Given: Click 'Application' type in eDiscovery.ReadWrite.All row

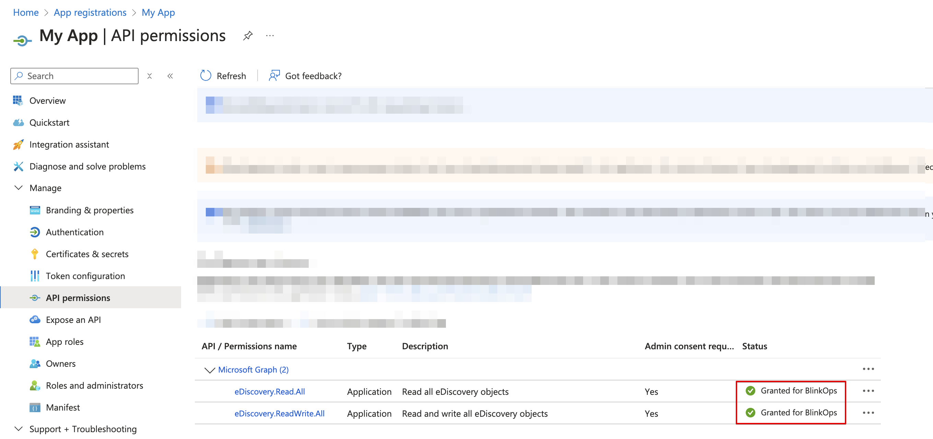Looking at the screenshot, I should tap(369, 413).
